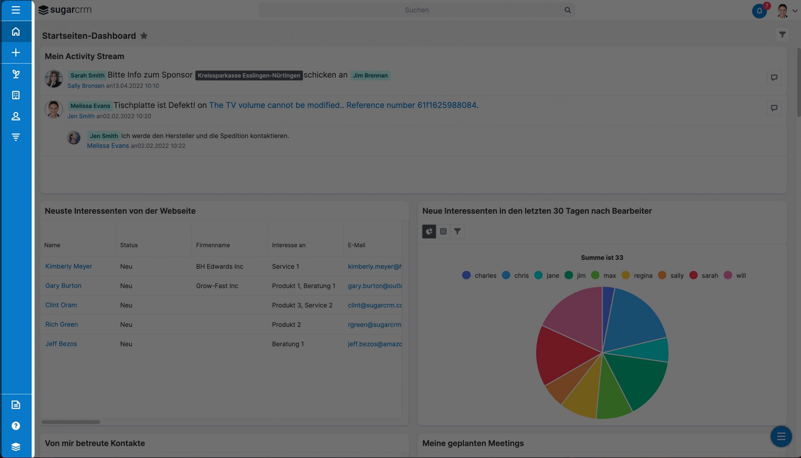Open chart filter funnel button
Screen dimensions: 801x458
pos(457,231)
